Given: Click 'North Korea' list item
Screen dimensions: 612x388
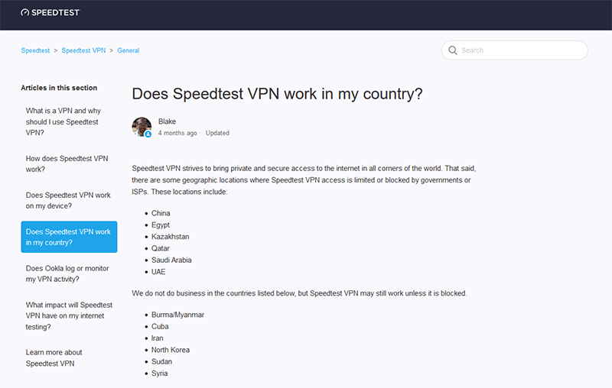Looking at the screenshot, I should click(x=171, y=350).
